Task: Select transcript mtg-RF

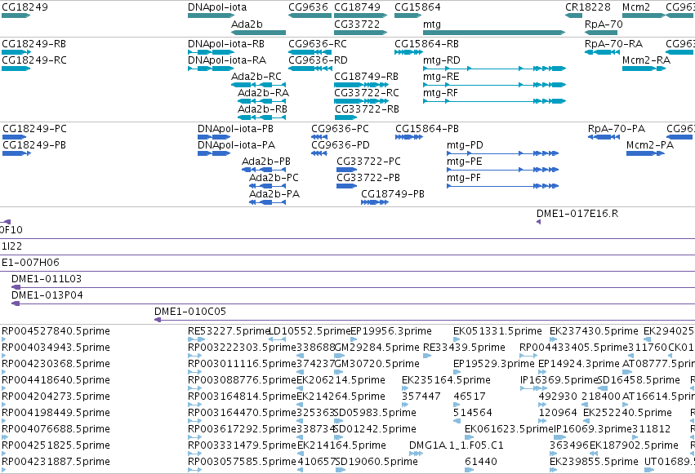Action: point(440,93)
